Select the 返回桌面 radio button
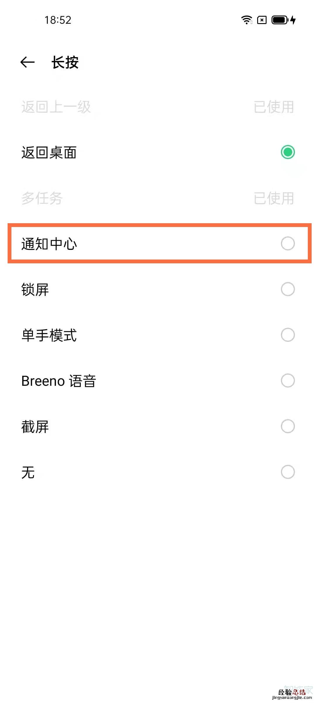The height and width of the screenshot is (703, 316). click(x=288, y=152)
